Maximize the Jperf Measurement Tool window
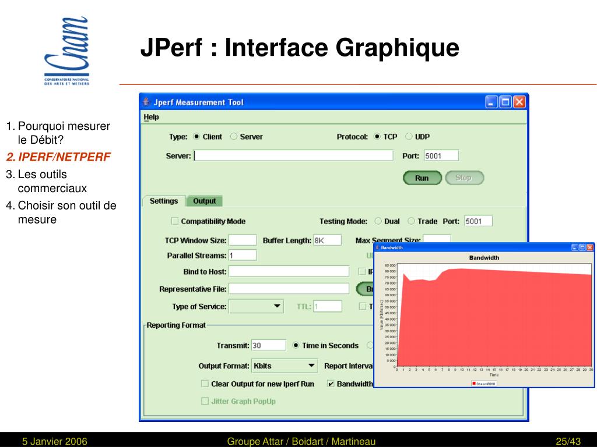Screen dimensions: 597x447 click(x=505, y=102)
